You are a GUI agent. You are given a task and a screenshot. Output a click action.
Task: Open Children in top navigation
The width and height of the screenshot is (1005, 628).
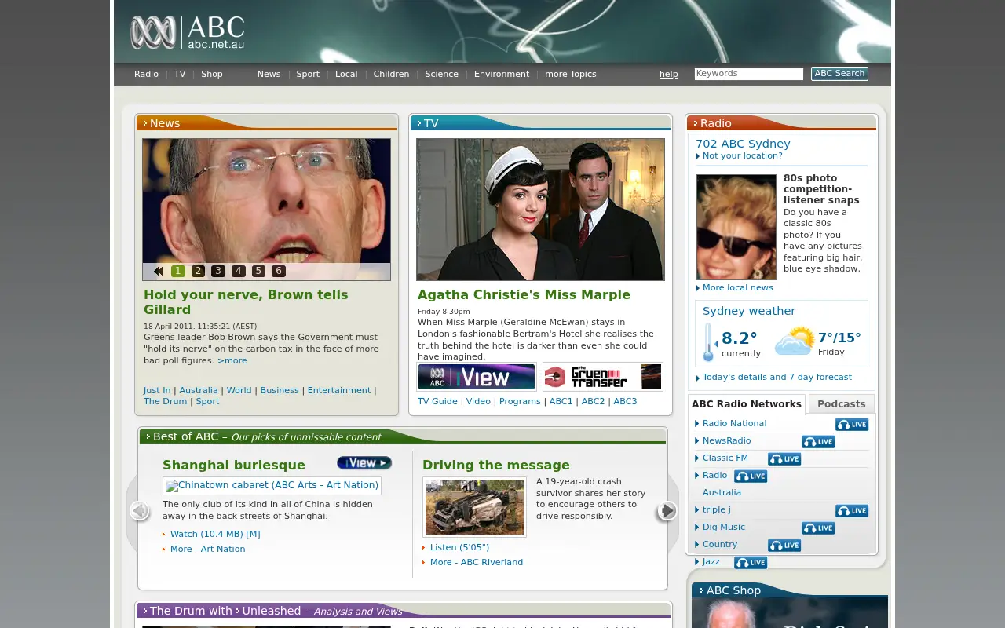(x=391, y=74)
